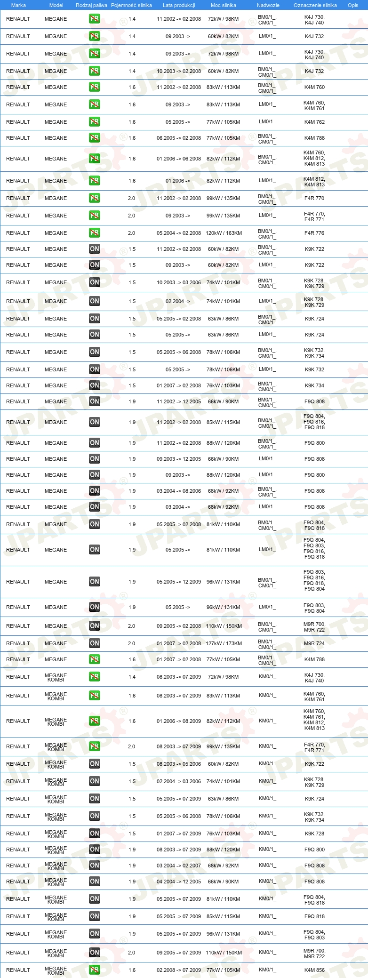Click PB icon in row with open date 01.2006 ->
The height and width of the screenshot is (978, 368).
tap(94, 181)
